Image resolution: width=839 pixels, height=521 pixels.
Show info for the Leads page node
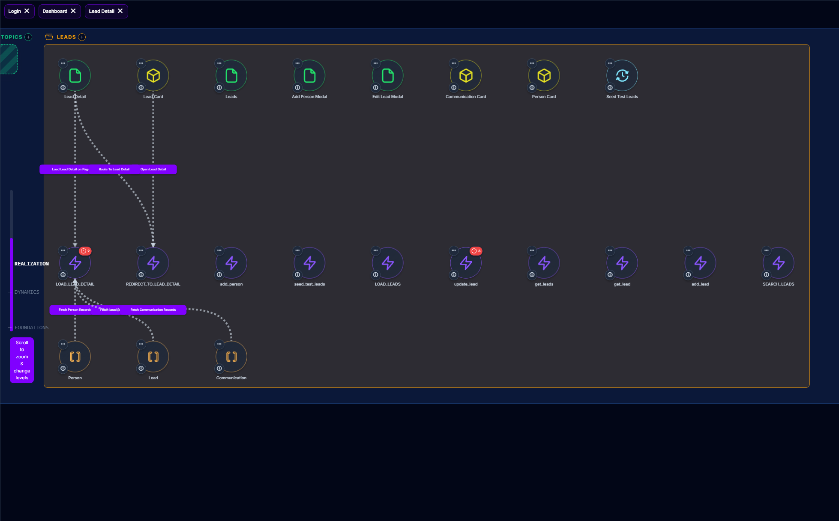click(219, 88)
